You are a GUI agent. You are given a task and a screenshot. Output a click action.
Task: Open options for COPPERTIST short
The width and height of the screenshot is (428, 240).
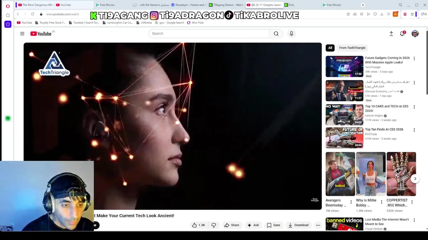point(412,202)
